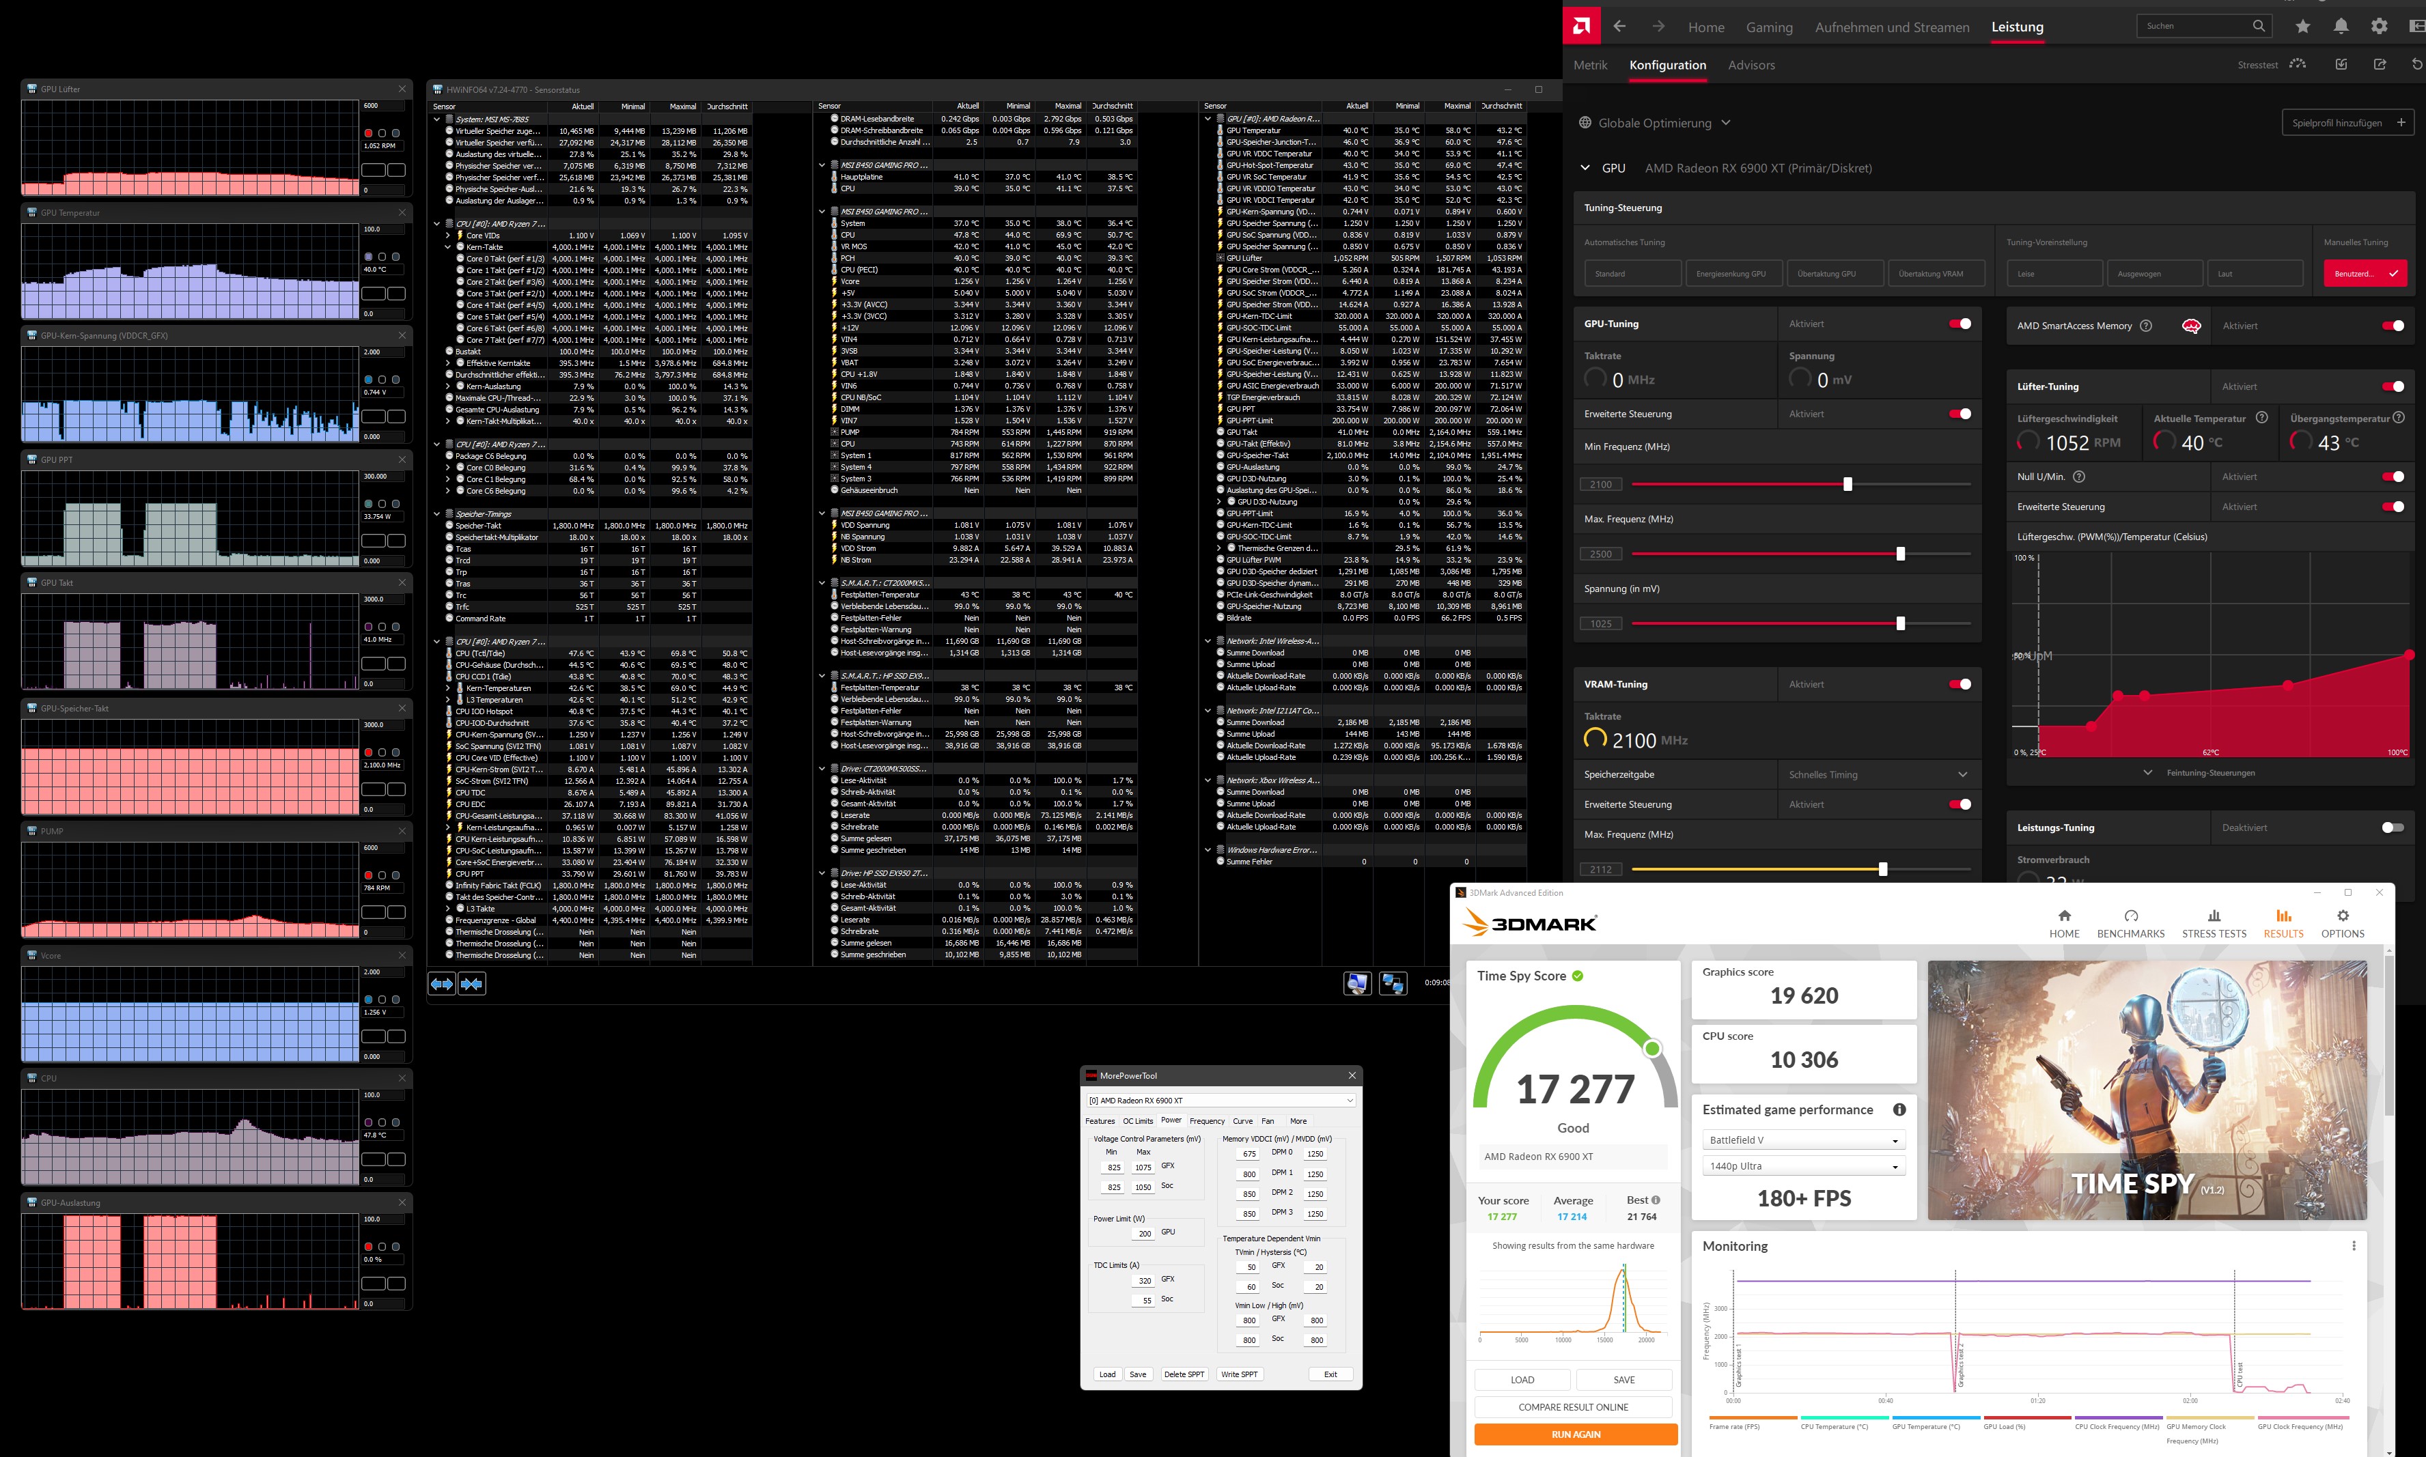The height and width of the screenshot is (1457, 2426).
Task: Click the RUN AGAIN button
Action: [x=1576, y=1434]
